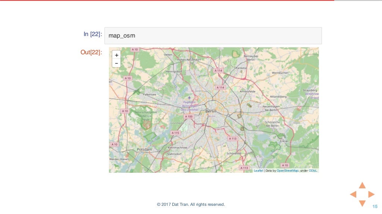Click the Potsdam label on the map
Viewport: 382px width, 214px height.
[144, 149]
